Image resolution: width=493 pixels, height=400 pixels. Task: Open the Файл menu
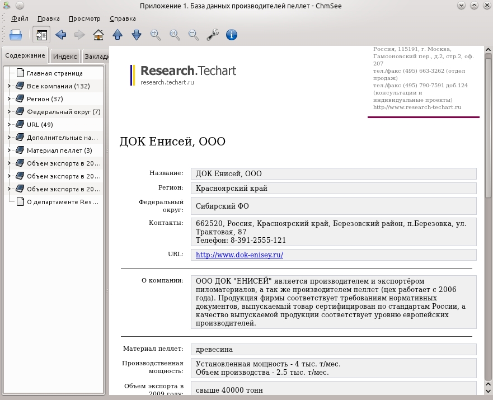pyautogui.click(x=20, y=18)
